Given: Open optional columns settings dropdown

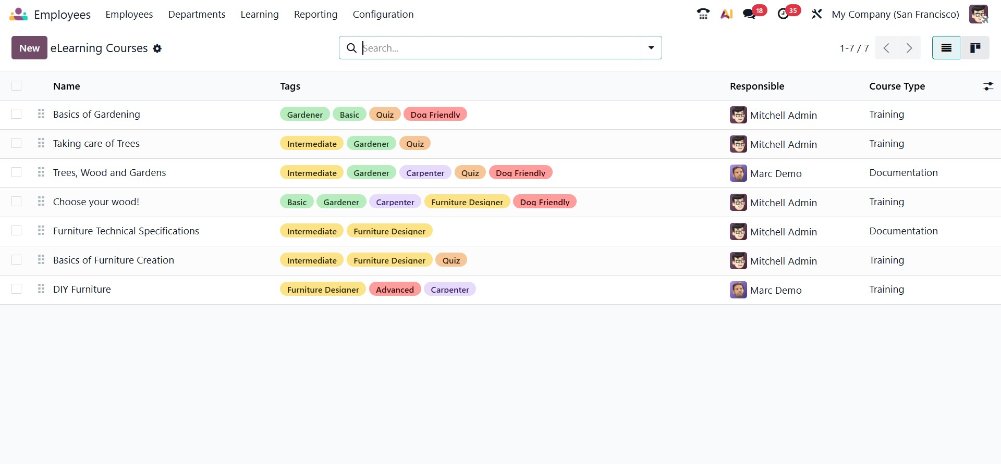Looking at the screenshot, I should pyautogui.click(x=988, y=86).
